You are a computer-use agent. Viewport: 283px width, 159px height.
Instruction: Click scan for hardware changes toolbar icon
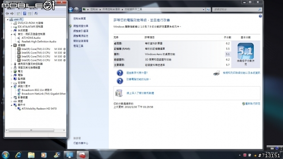coord(36,14)
